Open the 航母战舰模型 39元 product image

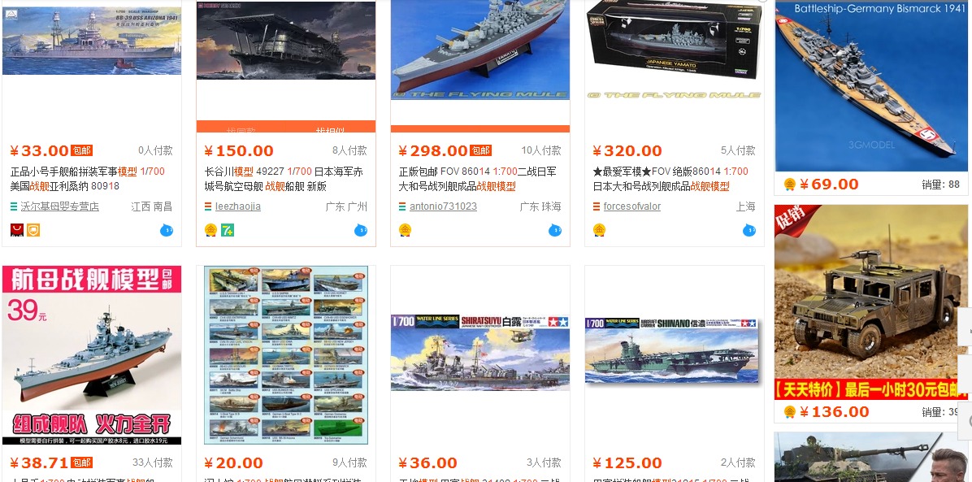(92, 355)
